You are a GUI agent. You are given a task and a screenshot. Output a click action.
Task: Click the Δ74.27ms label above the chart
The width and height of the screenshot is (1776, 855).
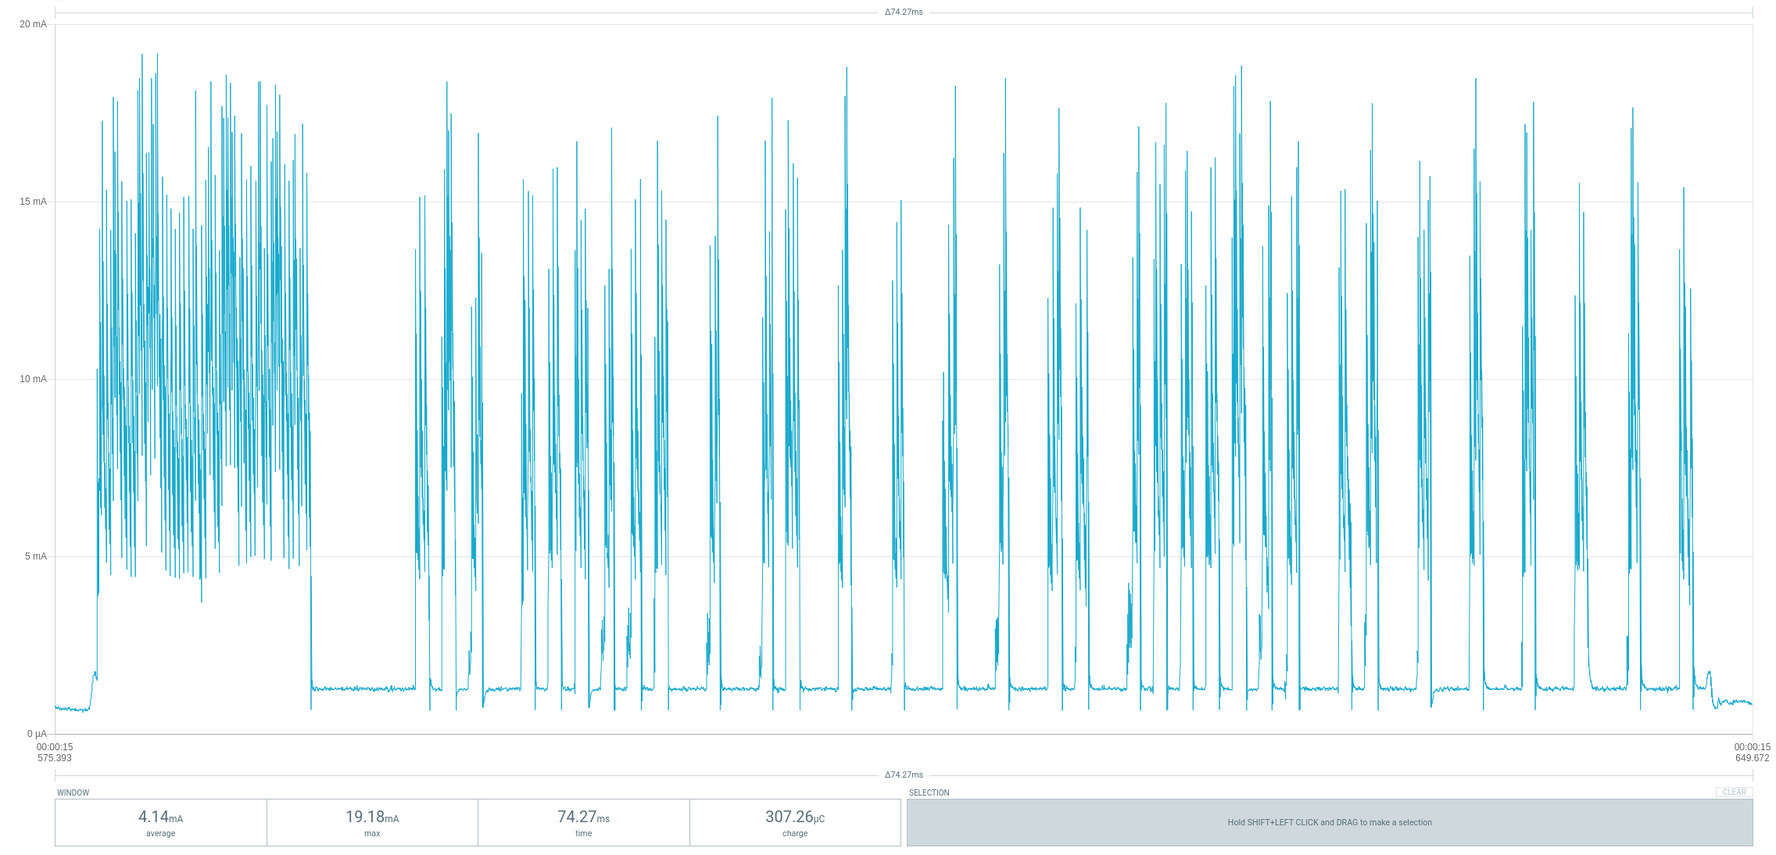(x=904, y=12)
